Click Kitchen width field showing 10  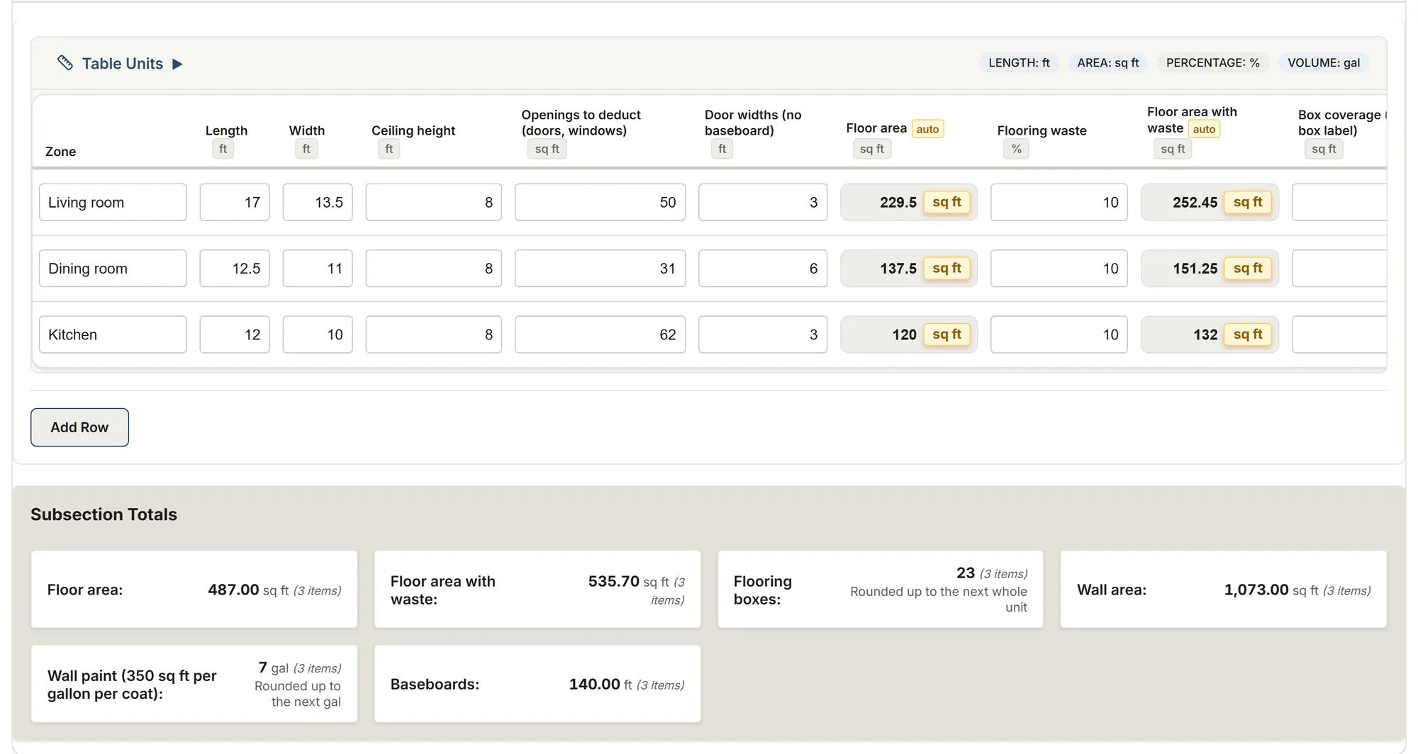pos(318,334)
